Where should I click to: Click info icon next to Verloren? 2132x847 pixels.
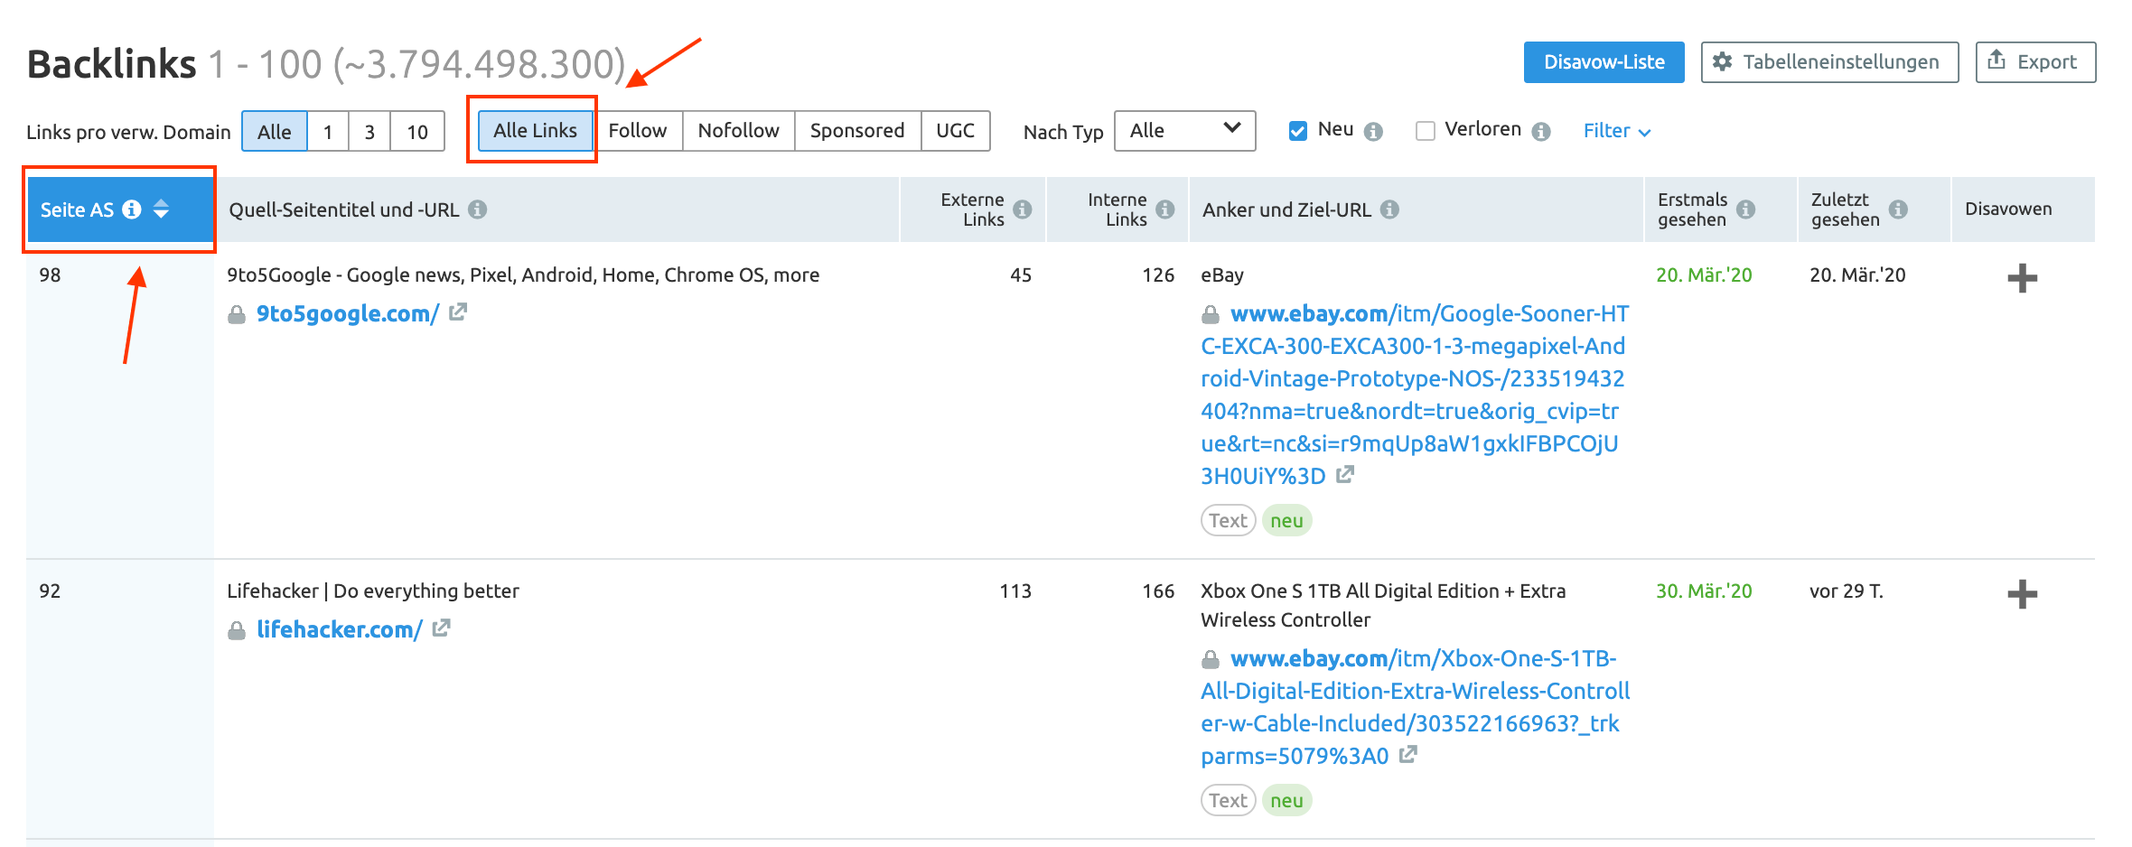pos(1541,132)
